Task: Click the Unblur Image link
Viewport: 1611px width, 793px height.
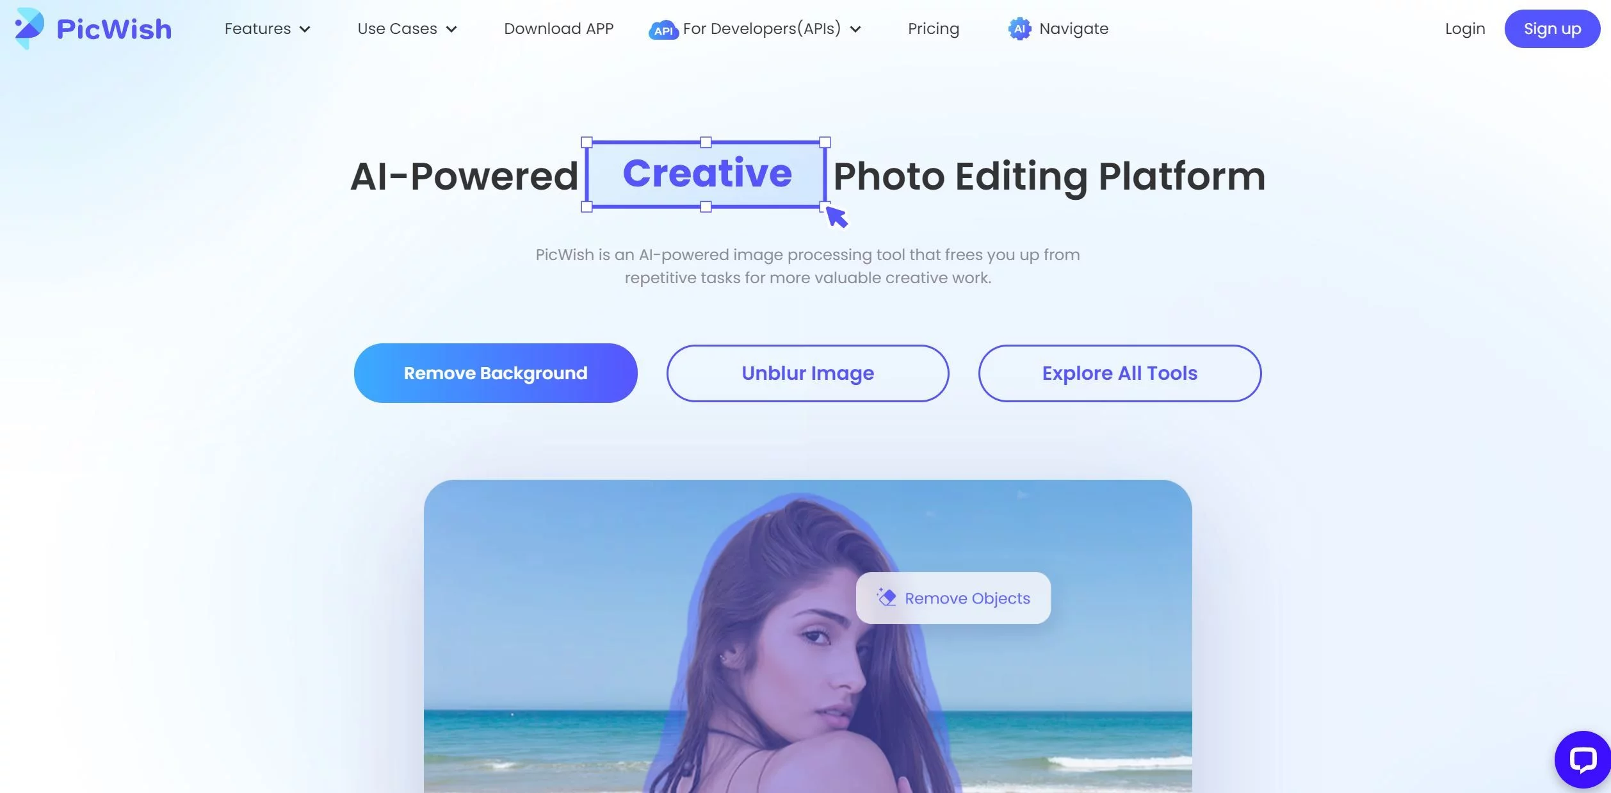Action: pyautogui.click(x=807, y=372)
